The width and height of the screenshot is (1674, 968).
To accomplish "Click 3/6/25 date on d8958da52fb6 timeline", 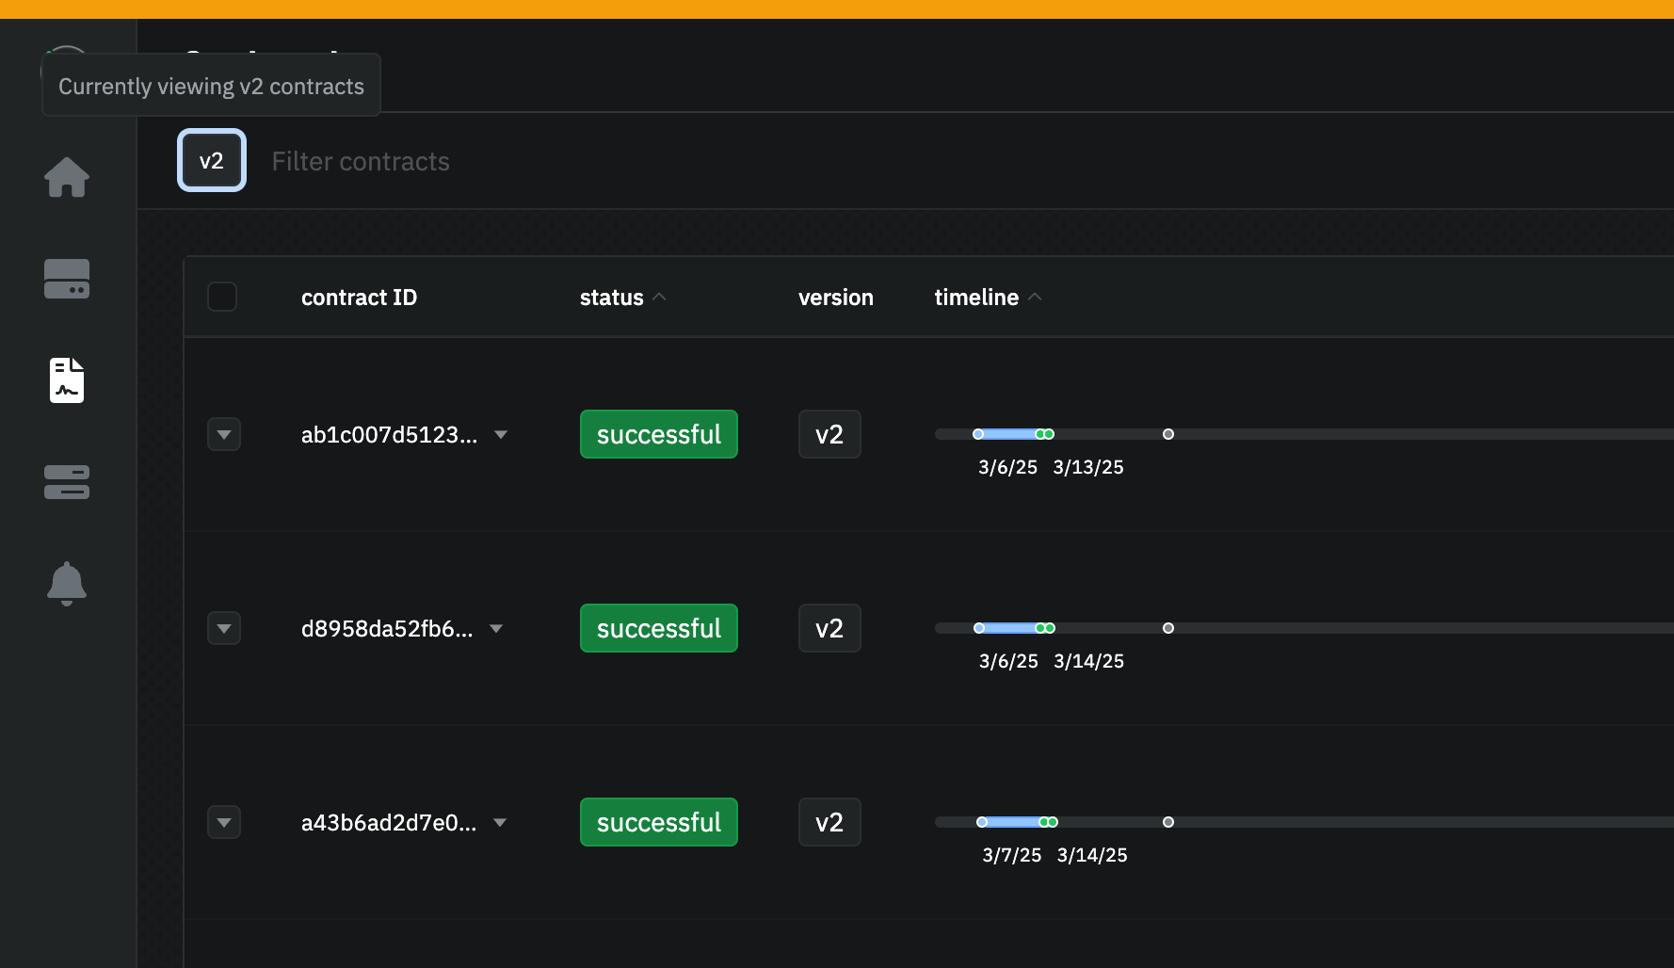I will coord(1009,661).
